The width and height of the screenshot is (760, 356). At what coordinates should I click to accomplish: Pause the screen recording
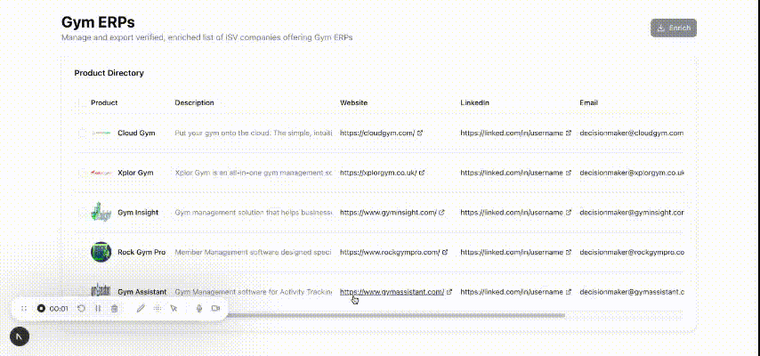click(98, 308)
